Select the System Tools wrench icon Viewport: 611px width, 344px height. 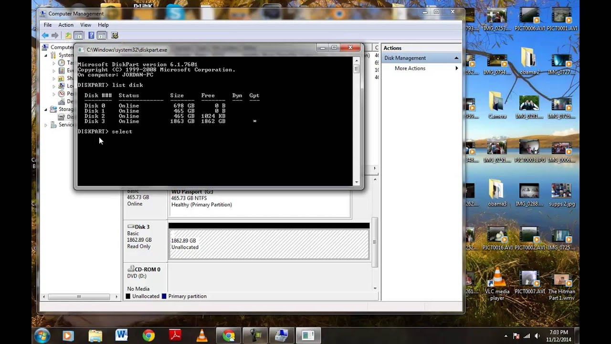click(x=53, y=55)
